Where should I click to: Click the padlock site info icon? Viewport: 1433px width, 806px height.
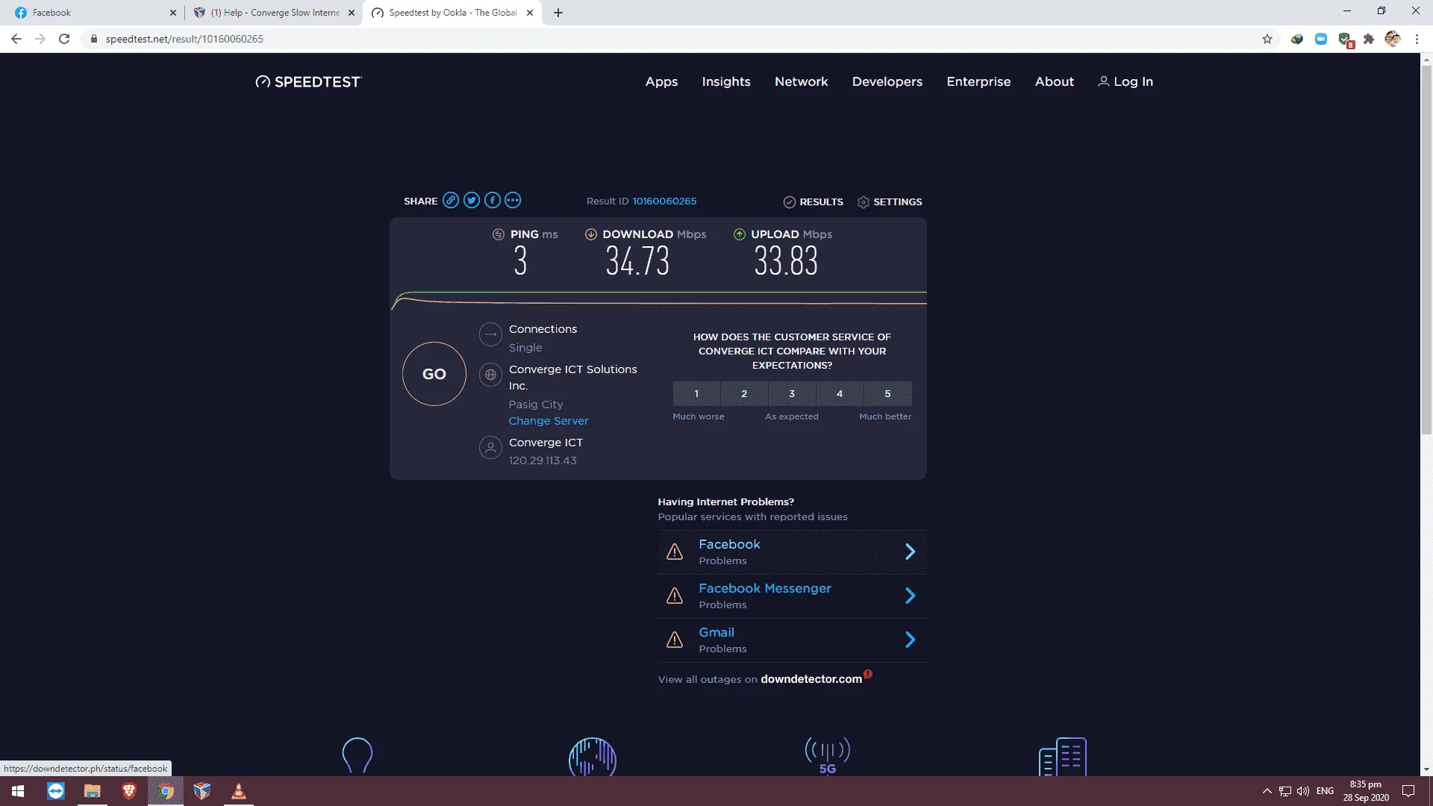94,39
